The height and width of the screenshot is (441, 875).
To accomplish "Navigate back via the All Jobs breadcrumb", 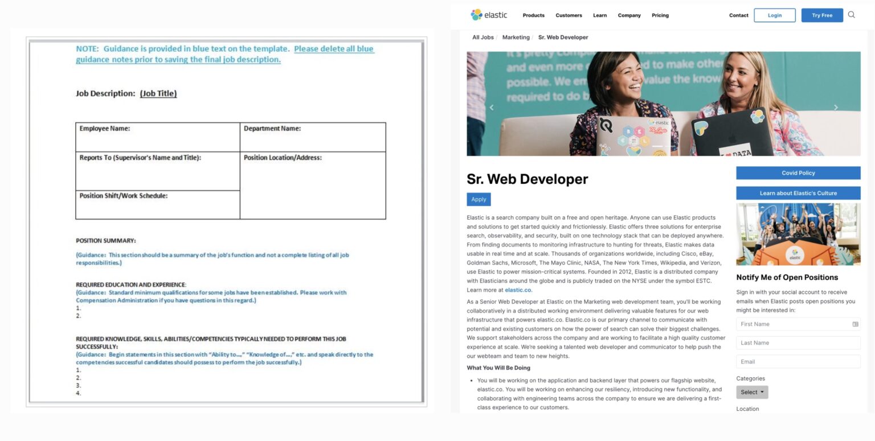I will pyautogui.click(x=482, y=37).
